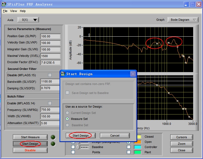The width and height of the screenshot is (203, 159).
Task: Click the orange Open color swatch
Action: (x=138, y=142)
